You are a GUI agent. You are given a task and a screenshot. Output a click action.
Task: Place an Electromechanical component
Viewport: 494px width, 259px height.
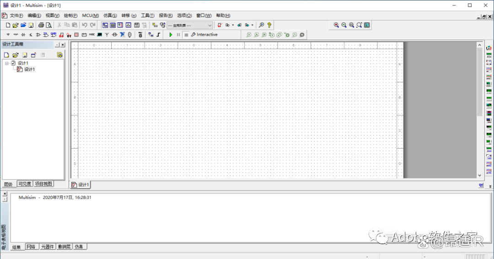(115, 35)
